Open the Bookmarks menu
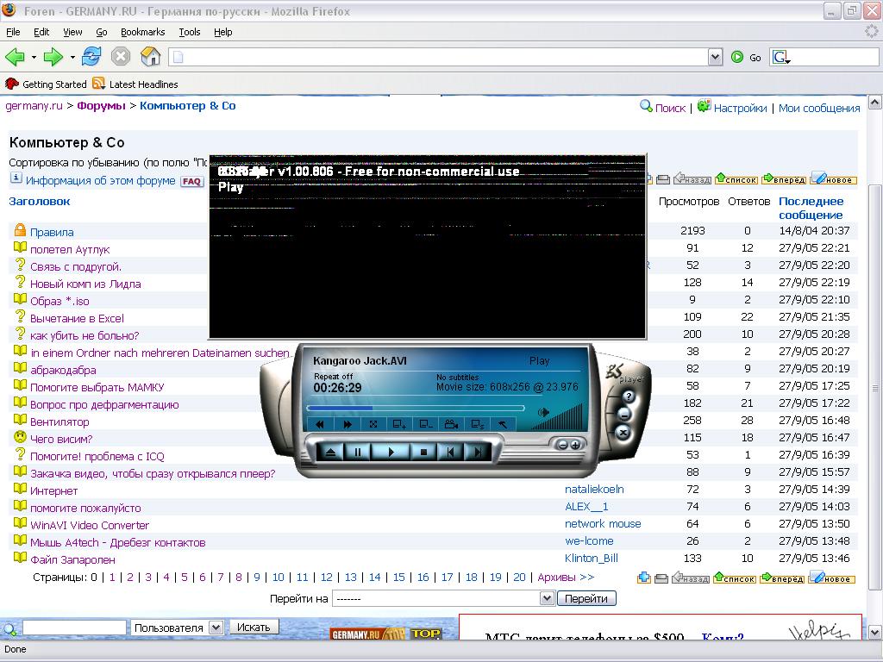 [143, 32]
